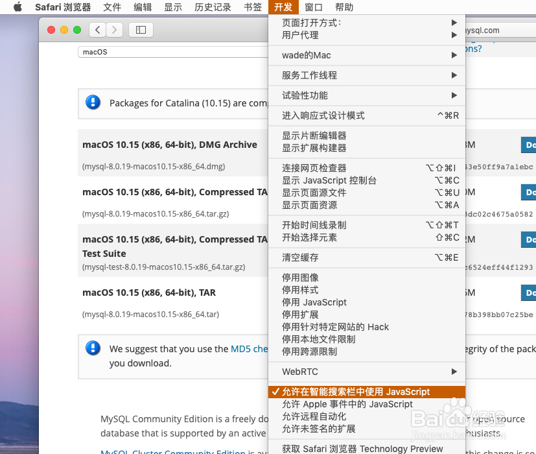Choose 开始选择元素
536x454 pixels.
pyautogui.click(x=367, y=237)
